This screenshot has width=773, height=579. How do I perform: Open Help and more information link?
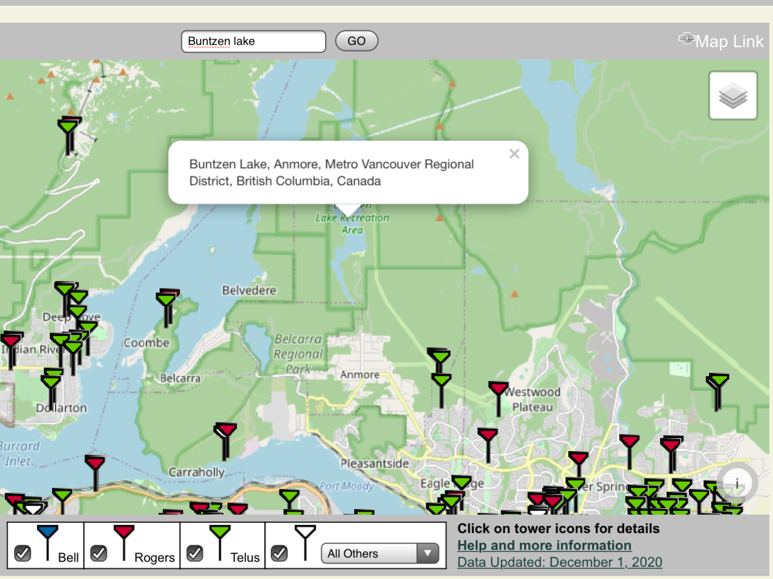click(544, 545)
